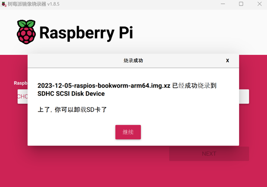Click the 已经成功烧录到 text in the dialog

(x=194, y=86)
